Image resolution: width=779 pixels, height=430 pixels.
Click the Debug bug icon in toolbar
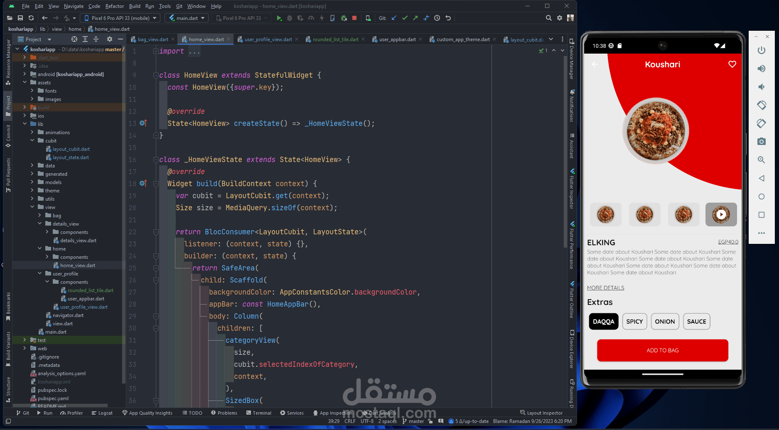coord(290,18)
